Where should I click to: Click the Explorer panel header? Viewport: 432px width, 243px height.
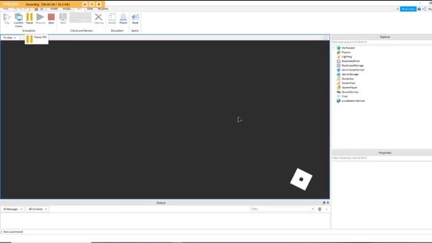[x=381, y=37]
